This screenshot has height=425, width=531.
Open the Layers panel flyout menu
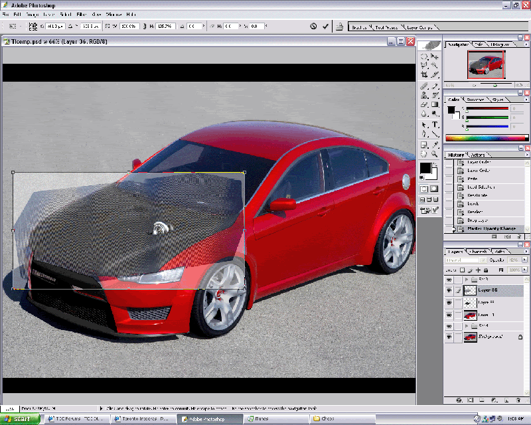[526, 251]
